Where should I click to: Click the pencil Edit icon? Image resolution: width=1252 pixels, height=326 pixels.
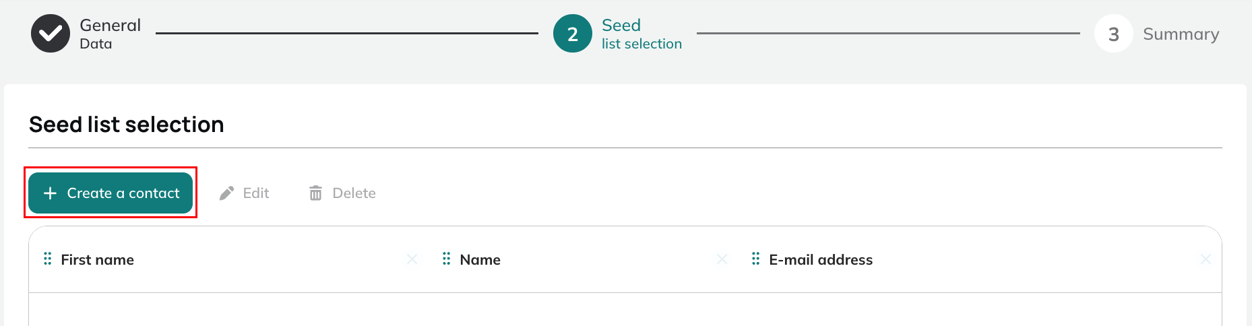pyautogui.click(x=227, y=193)
